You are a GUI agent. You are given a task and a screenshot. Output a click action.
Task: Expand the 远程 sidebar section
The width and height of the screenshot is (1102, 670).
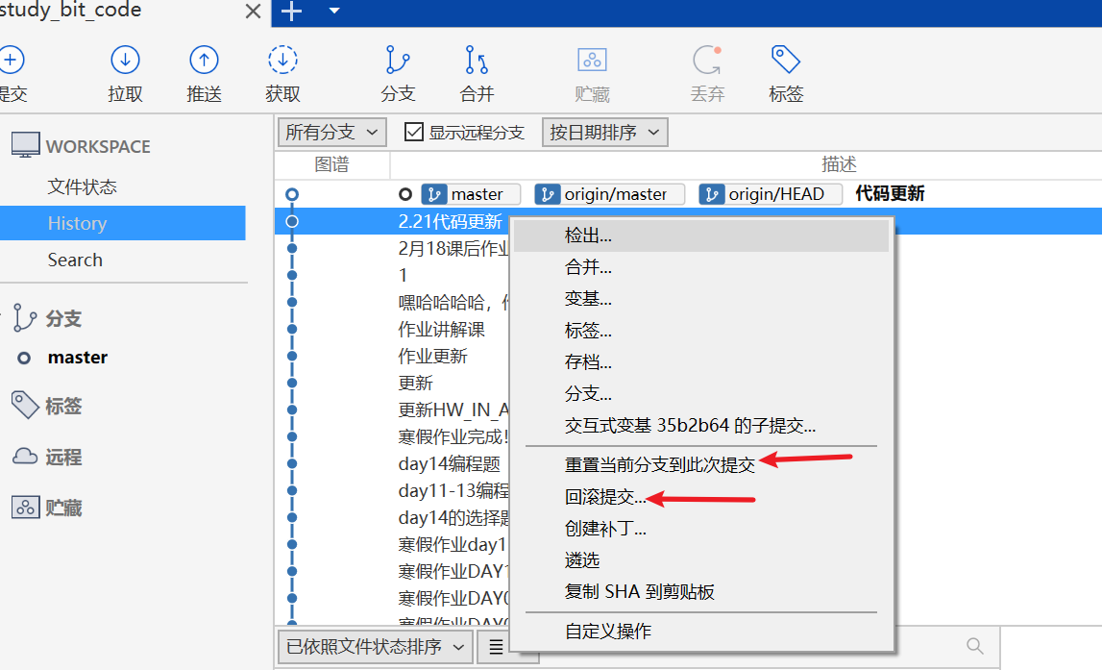(x=63, y=457)
